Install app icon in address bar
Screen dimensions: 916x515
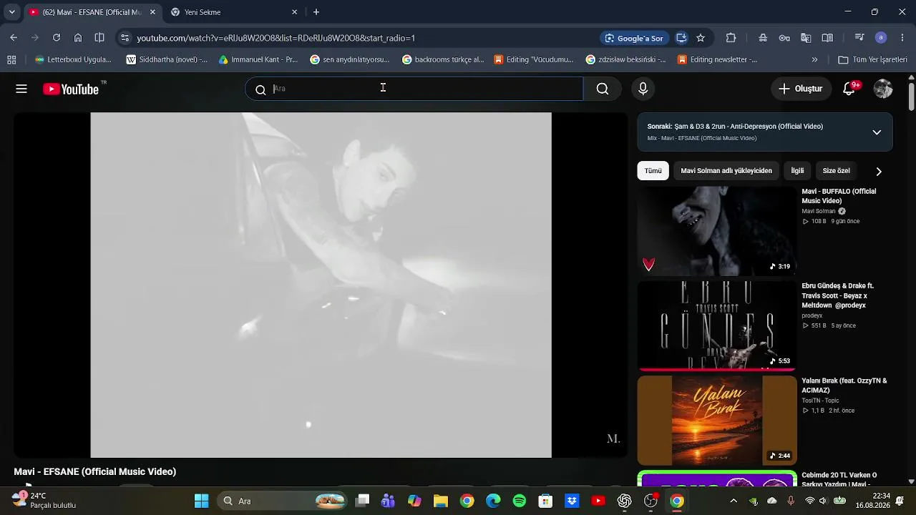pyautogui.click(x=681, y=38)
